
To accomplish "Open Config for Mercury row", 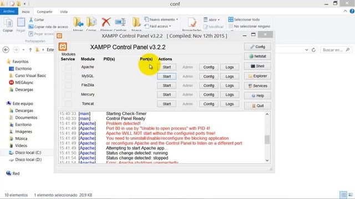I will click(x=209, y=95).
